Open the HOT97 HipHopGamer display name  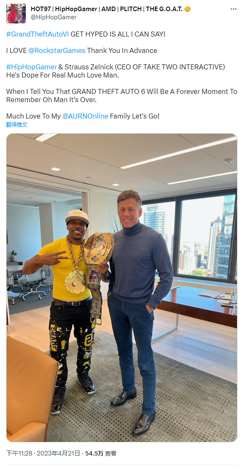(x=107, y=9)
